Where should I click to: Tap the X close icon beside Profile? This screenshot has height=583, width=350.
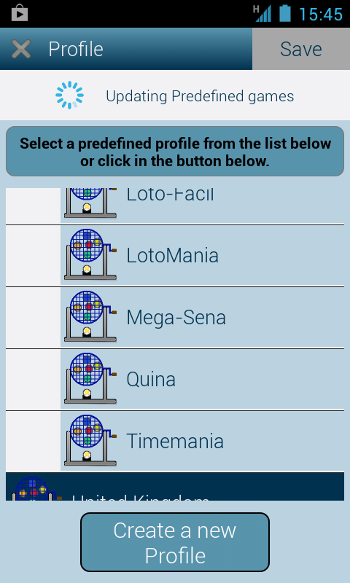click(21, 49)
